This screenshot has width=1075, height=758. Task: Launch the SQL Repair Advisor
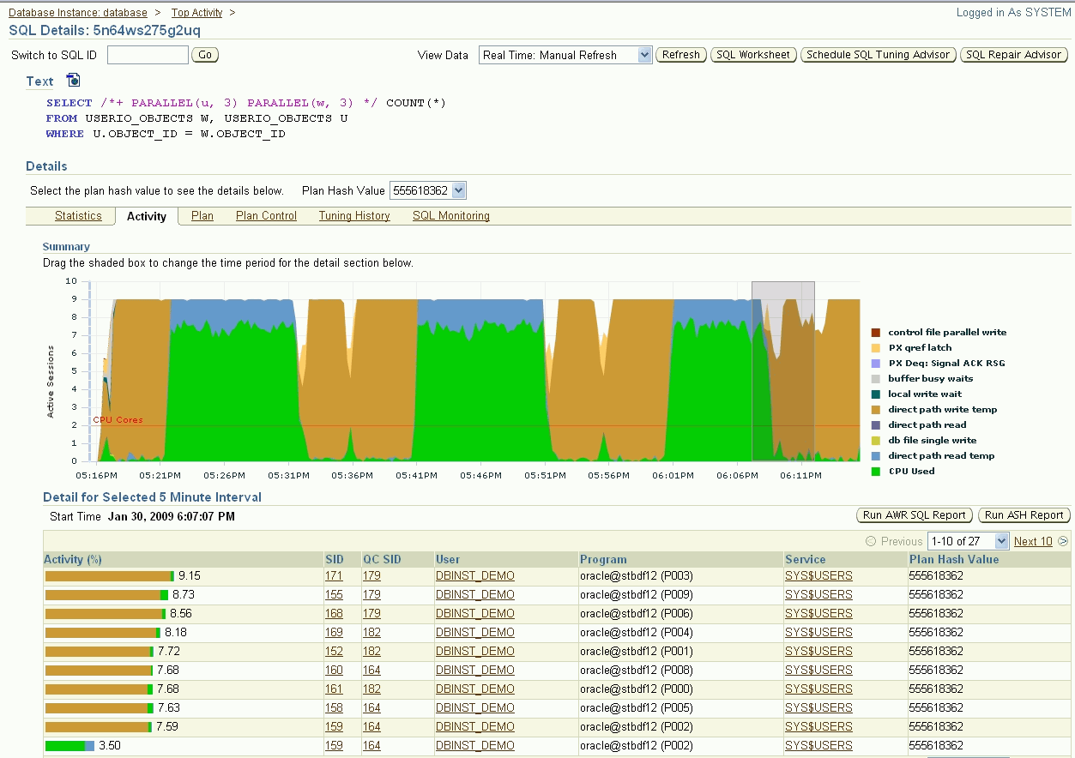pos(1014,54)
